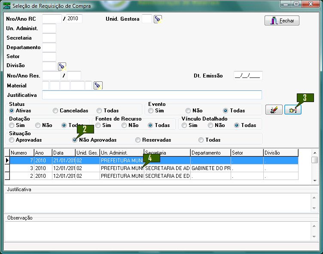Click the Divisão input field
Viewport: 323px width, 254px height.
click(x=49, y=66)
